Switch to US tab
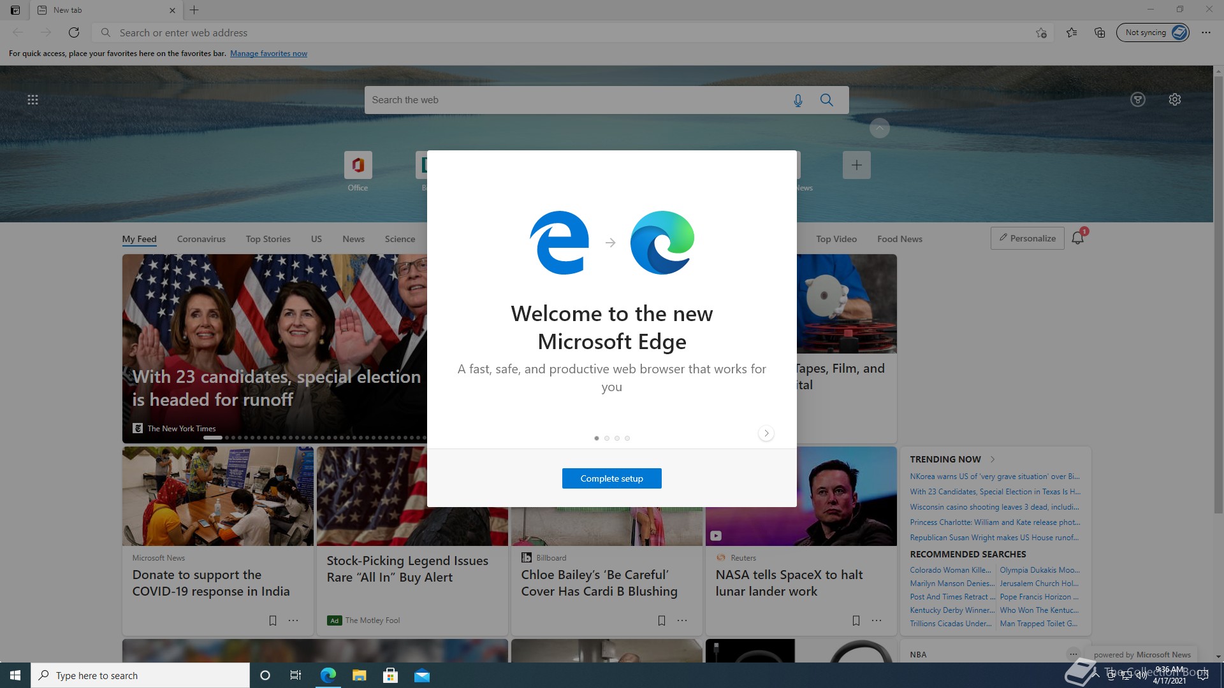 316,239
